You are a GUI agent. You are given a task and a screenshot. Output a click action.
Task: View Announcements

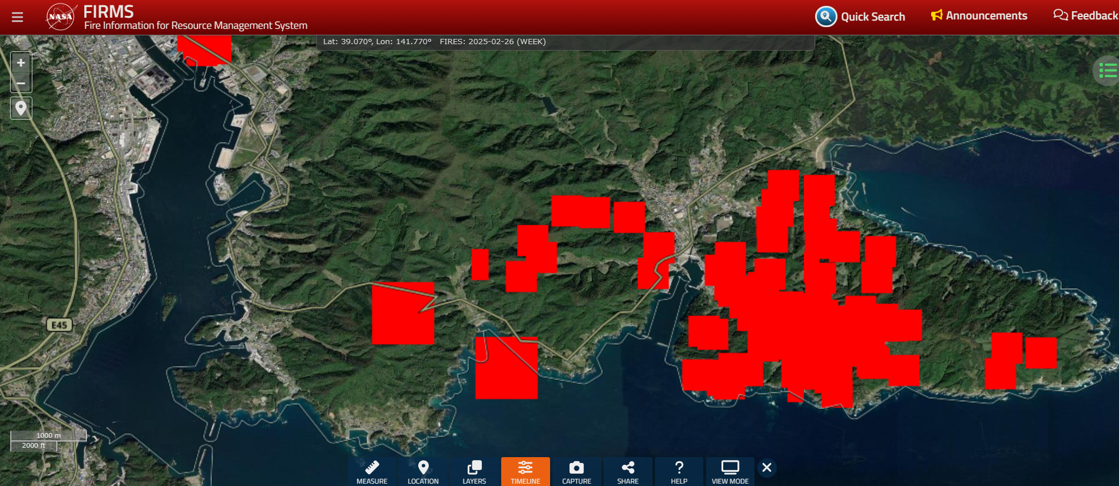979,16
